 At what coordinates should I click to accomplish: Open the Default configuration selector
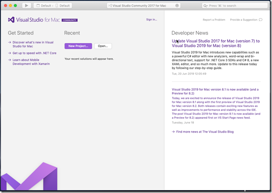44,6
